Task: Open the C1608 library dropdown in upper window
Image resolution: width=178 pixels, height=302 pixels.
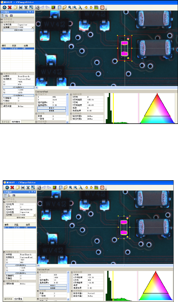Action: coord(33,28)
